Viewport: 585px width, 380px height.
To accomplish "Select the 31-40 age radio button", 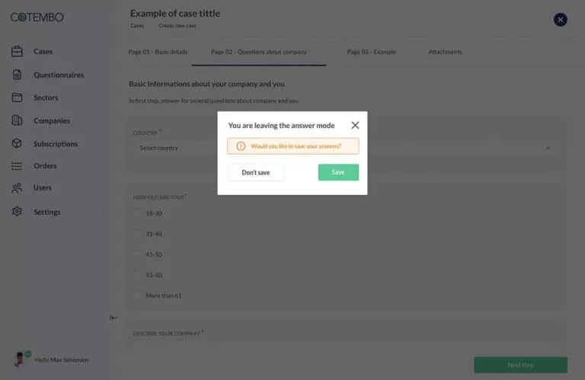I will coord(138,234).
